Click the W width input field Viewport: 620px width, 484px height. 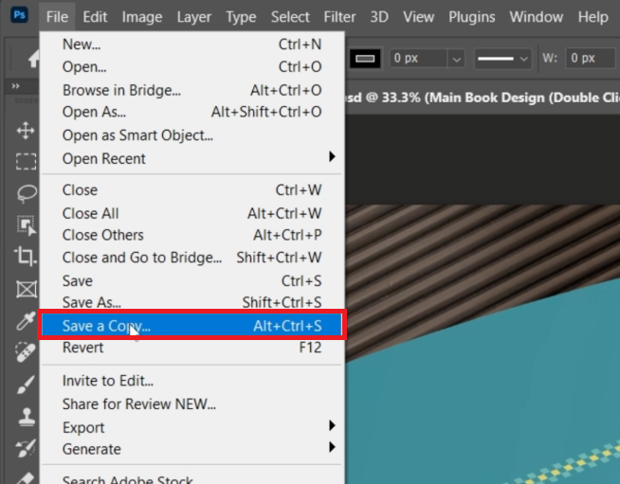click(x=589, y=59)
